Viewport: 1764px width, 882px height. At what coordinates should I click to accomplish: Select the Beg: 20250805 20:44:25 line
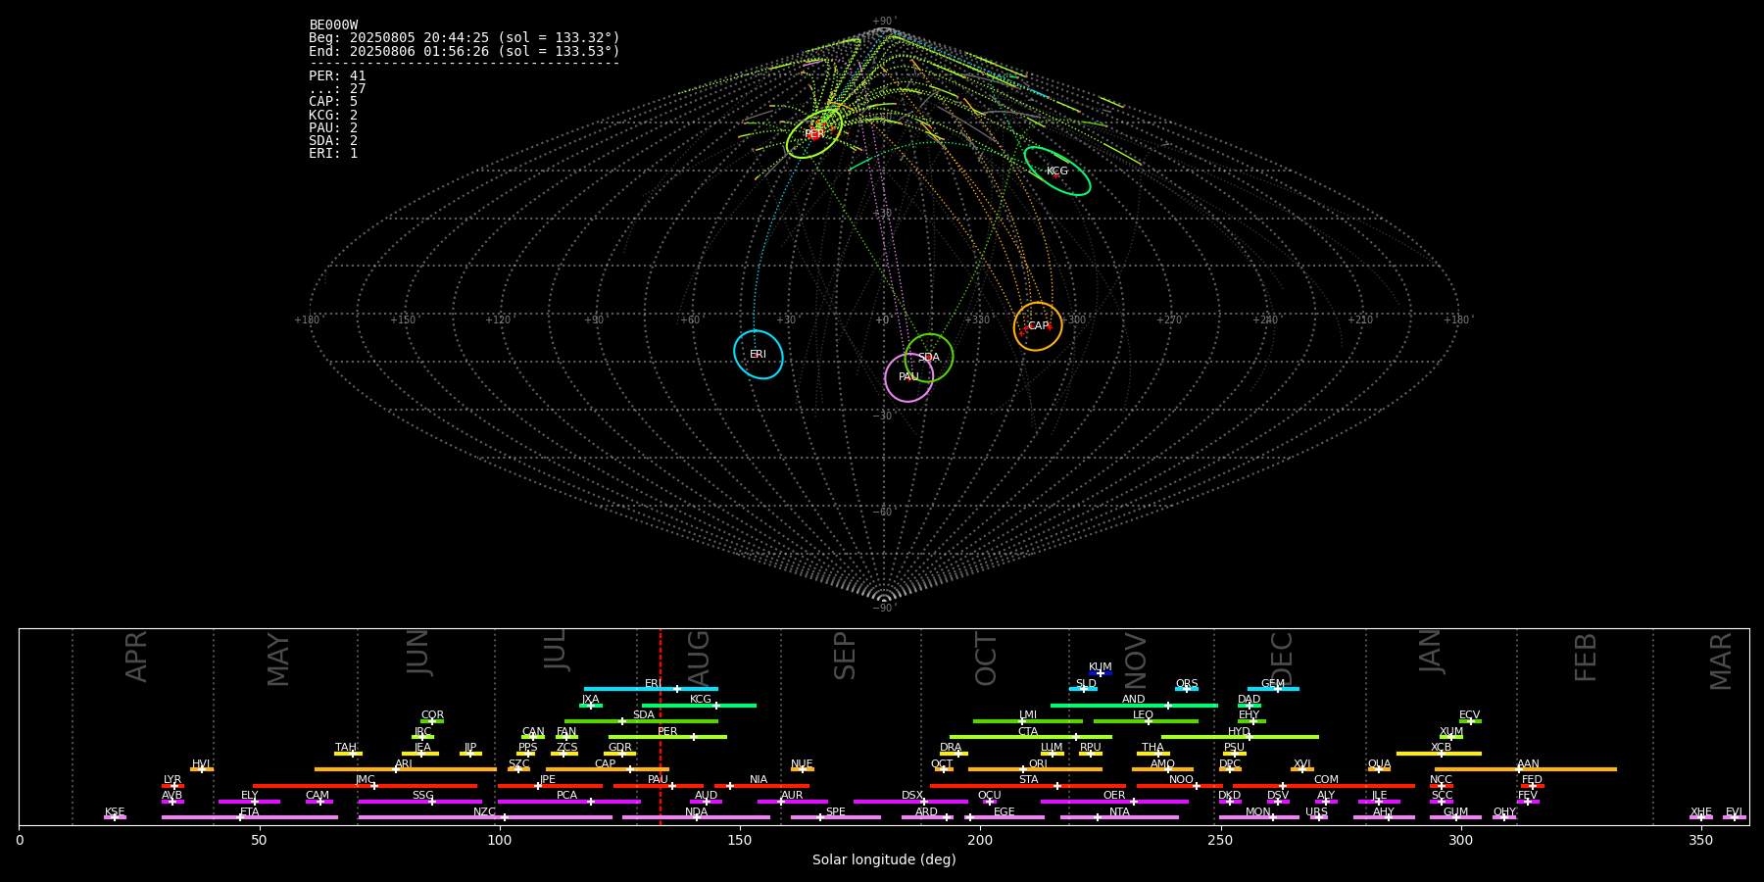[x=465, y=38]
